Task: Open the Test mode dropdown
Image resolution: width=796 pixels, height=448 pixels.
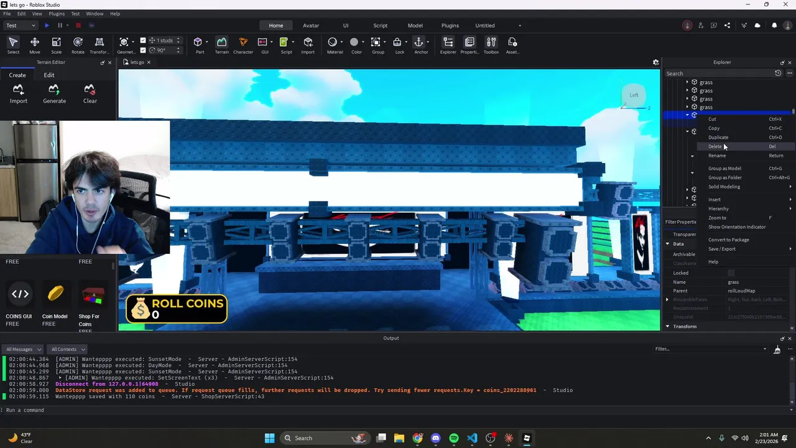Action: pos(21,26)
